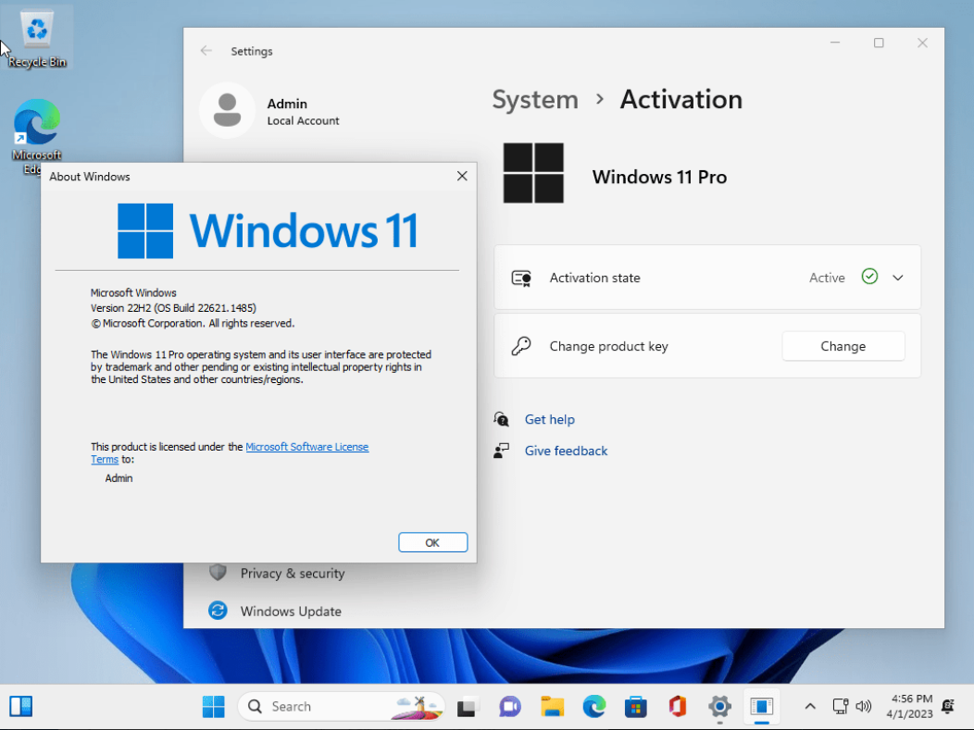Click the network tray icon

point(840,707)
